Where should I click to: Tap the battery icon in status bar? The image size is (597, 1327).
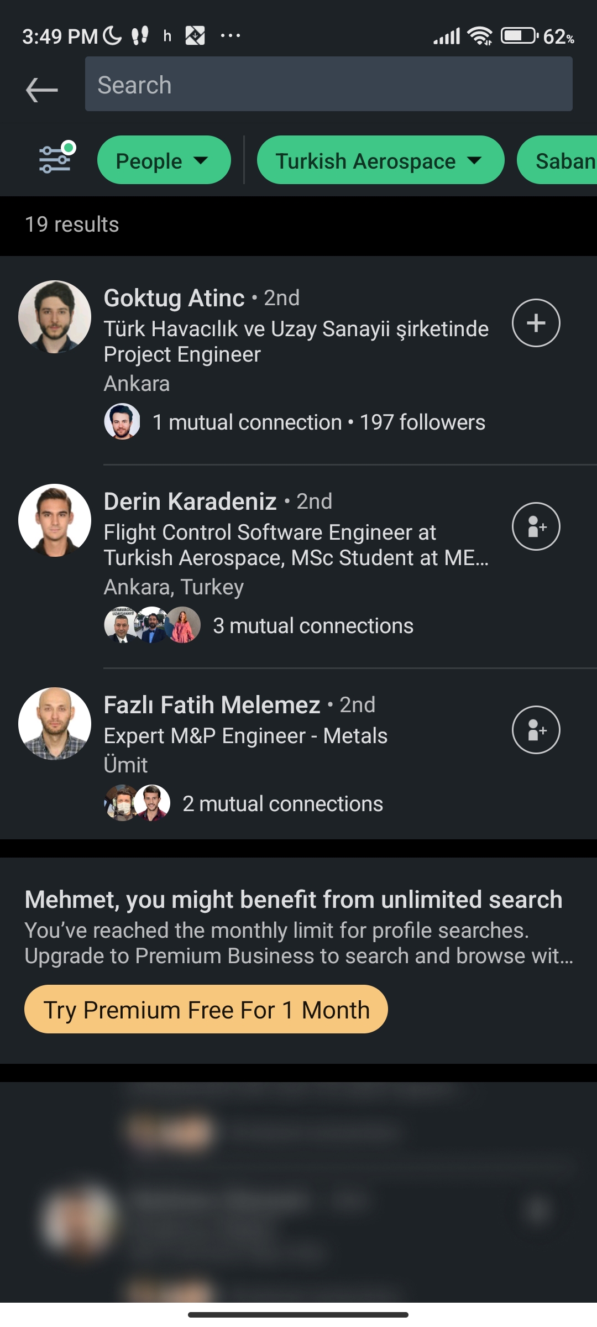(x=519, y=36)
